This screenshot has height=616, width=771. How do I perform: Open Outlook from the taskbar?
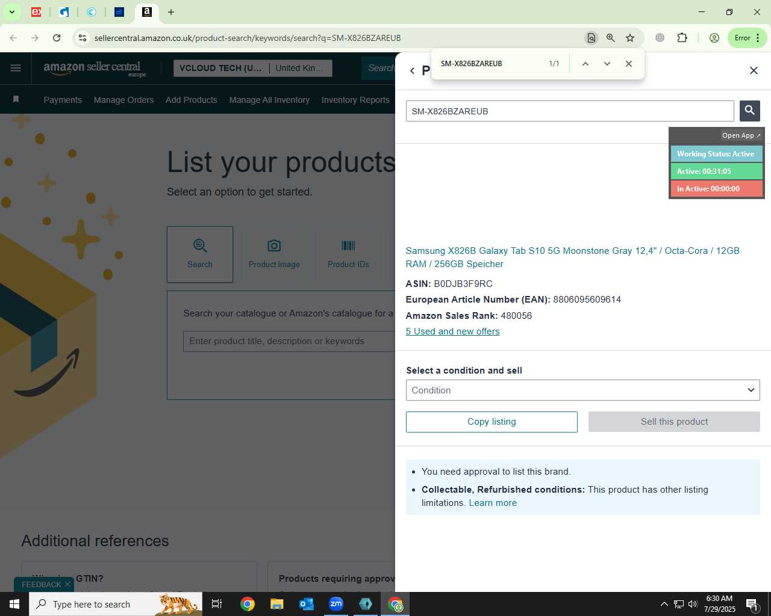point(307,604)
